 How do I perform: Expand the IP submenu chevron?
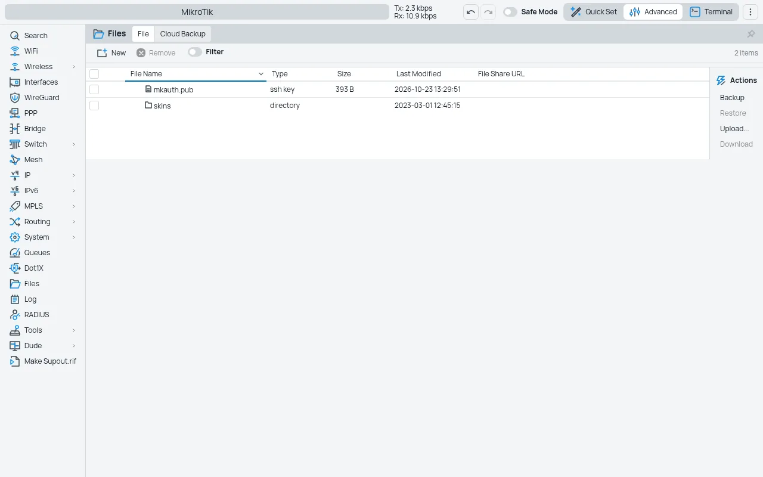74,175
